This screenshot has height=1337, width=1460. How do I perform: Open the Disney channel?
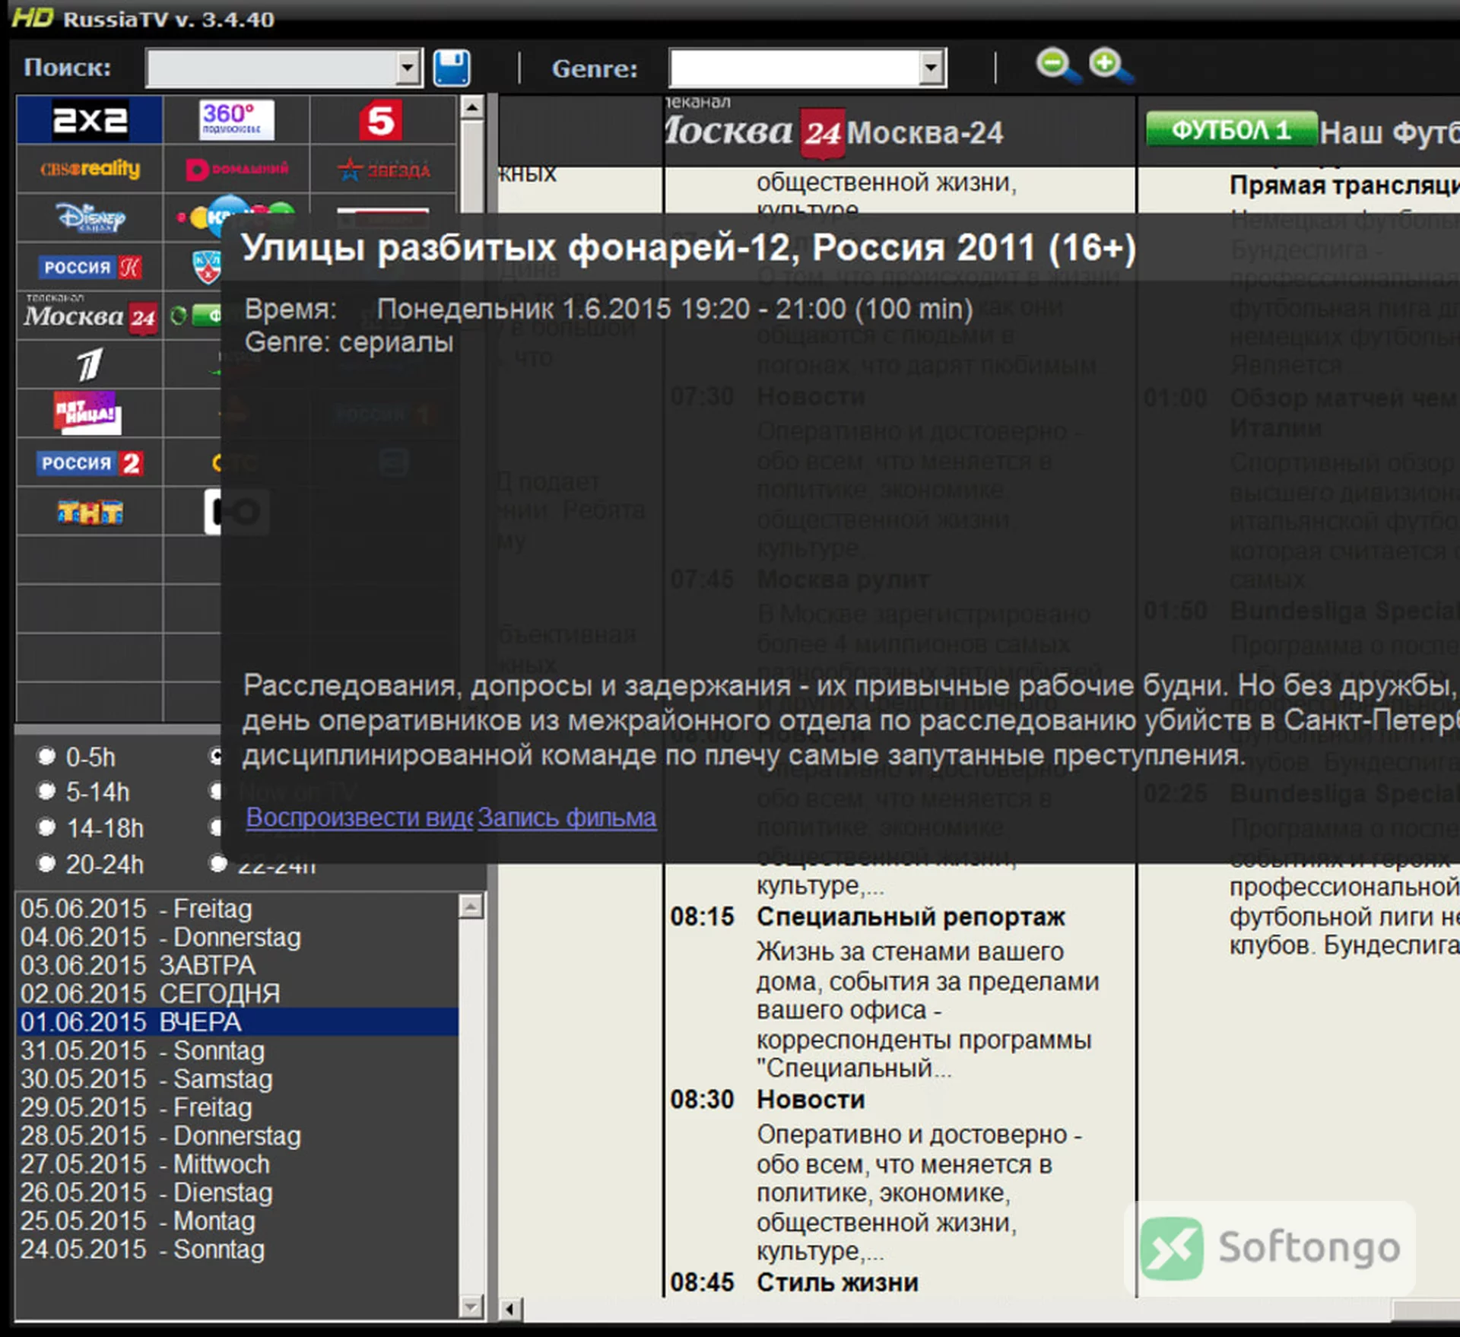pyautogui.click(x=90, y=218)
